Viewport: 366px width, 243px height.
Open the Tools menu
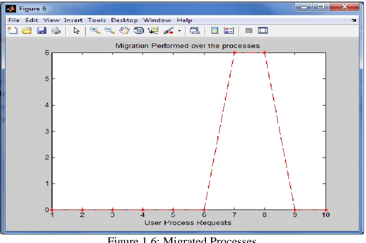pyautogui.click(x=96, y=20)
